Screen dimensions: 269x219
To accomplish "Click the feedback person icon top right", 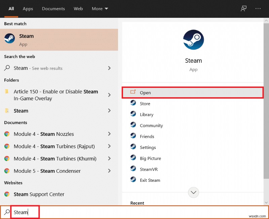I will click(x=243, y=8).
